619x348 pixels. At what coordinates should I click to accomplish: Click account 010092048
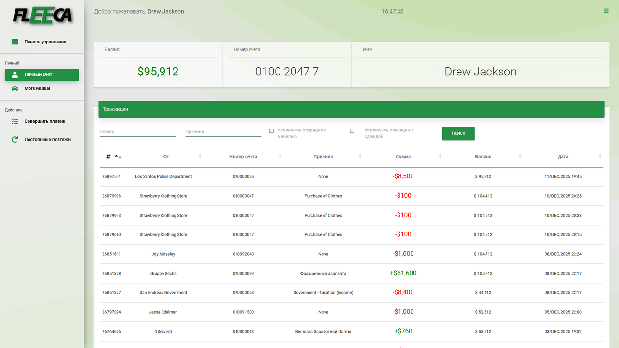click(x=243, y=254)
